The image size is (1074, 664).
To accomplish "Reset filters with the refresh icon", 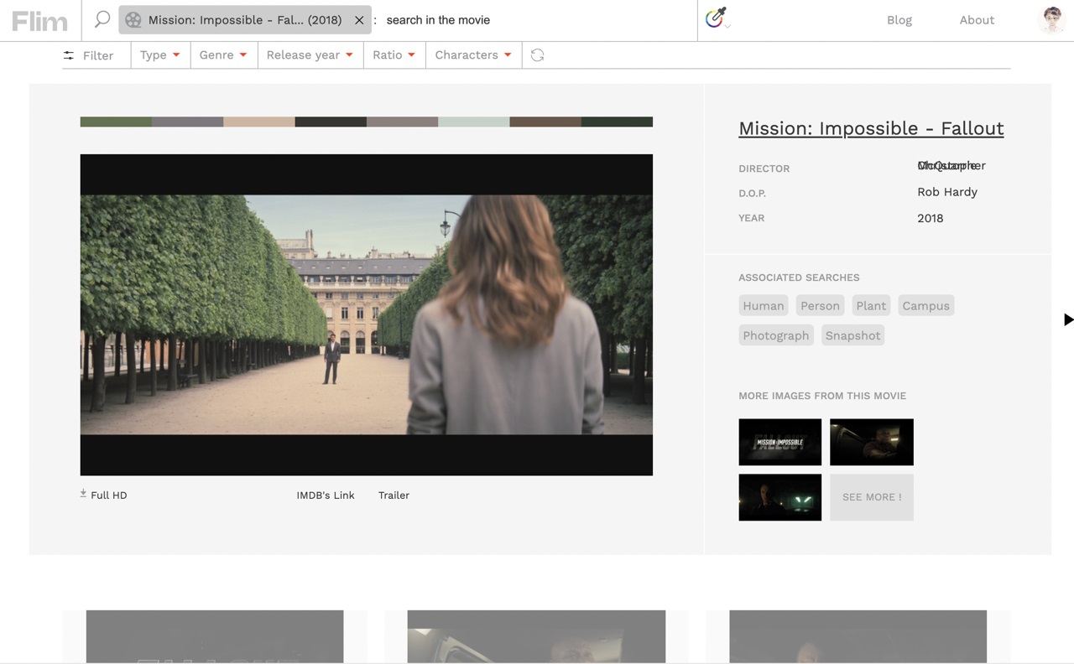I will (x=538, y=55).
